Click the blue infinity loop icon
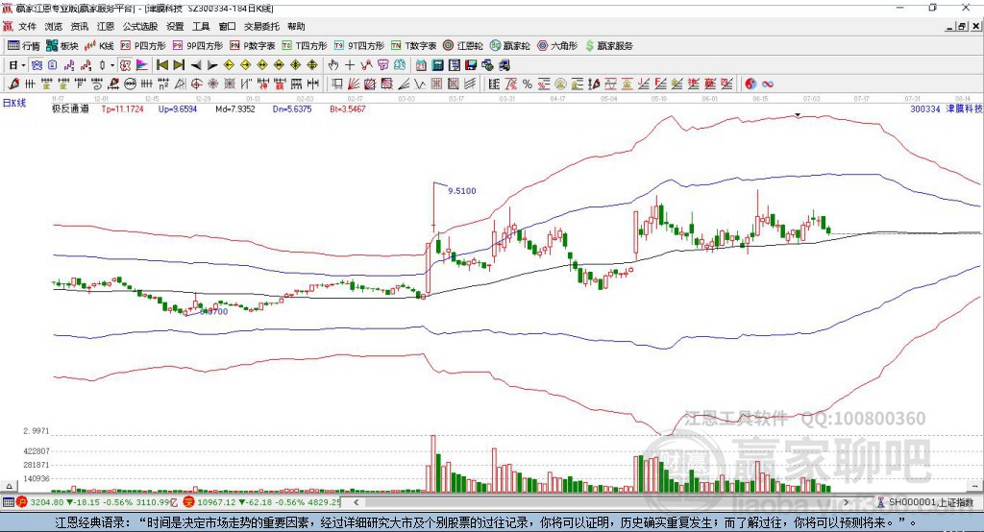984x532 pixels. (767, 85)
